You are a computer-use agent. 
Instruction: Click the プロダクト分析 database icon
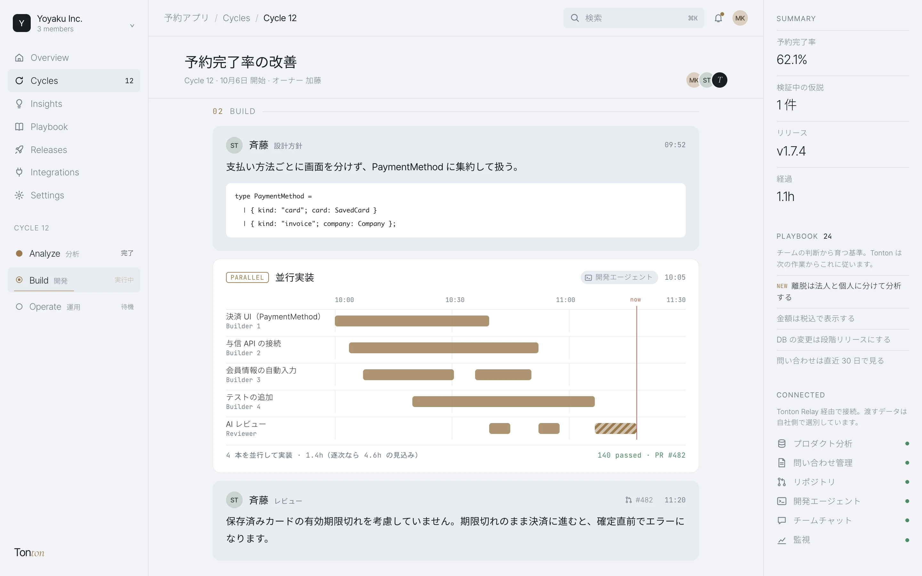point(781,444)
